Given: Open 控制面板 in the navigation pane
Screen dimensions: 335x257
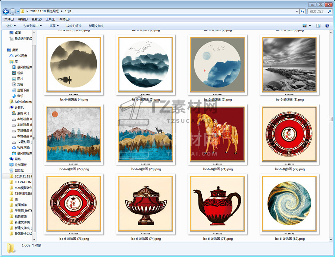Looking at the screenshot, I should coord(20,165).
